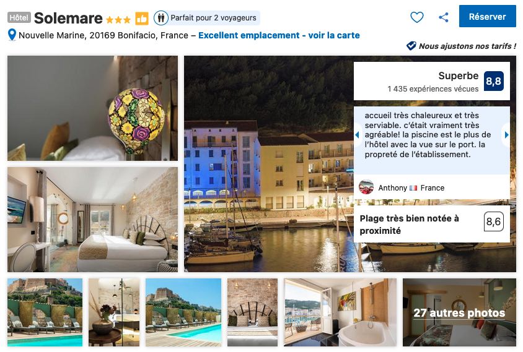Open the vase decor thumbnail

tap(114, 312)
